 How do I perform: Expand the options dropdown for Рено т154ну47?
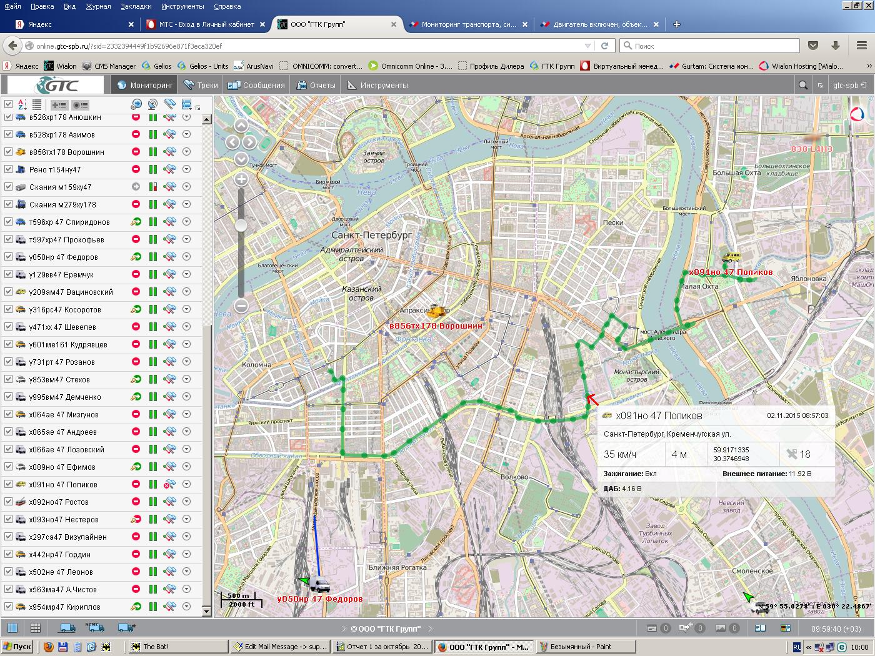[186, 169]
